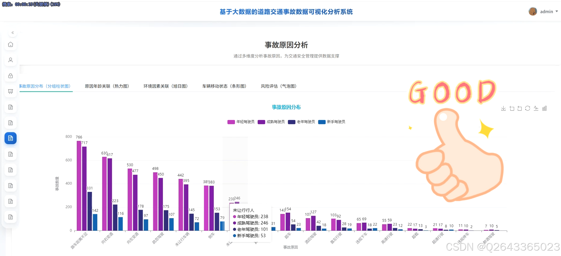Click the 530 bar for 向左变道

pyautogui.click(x=130, y=199)
